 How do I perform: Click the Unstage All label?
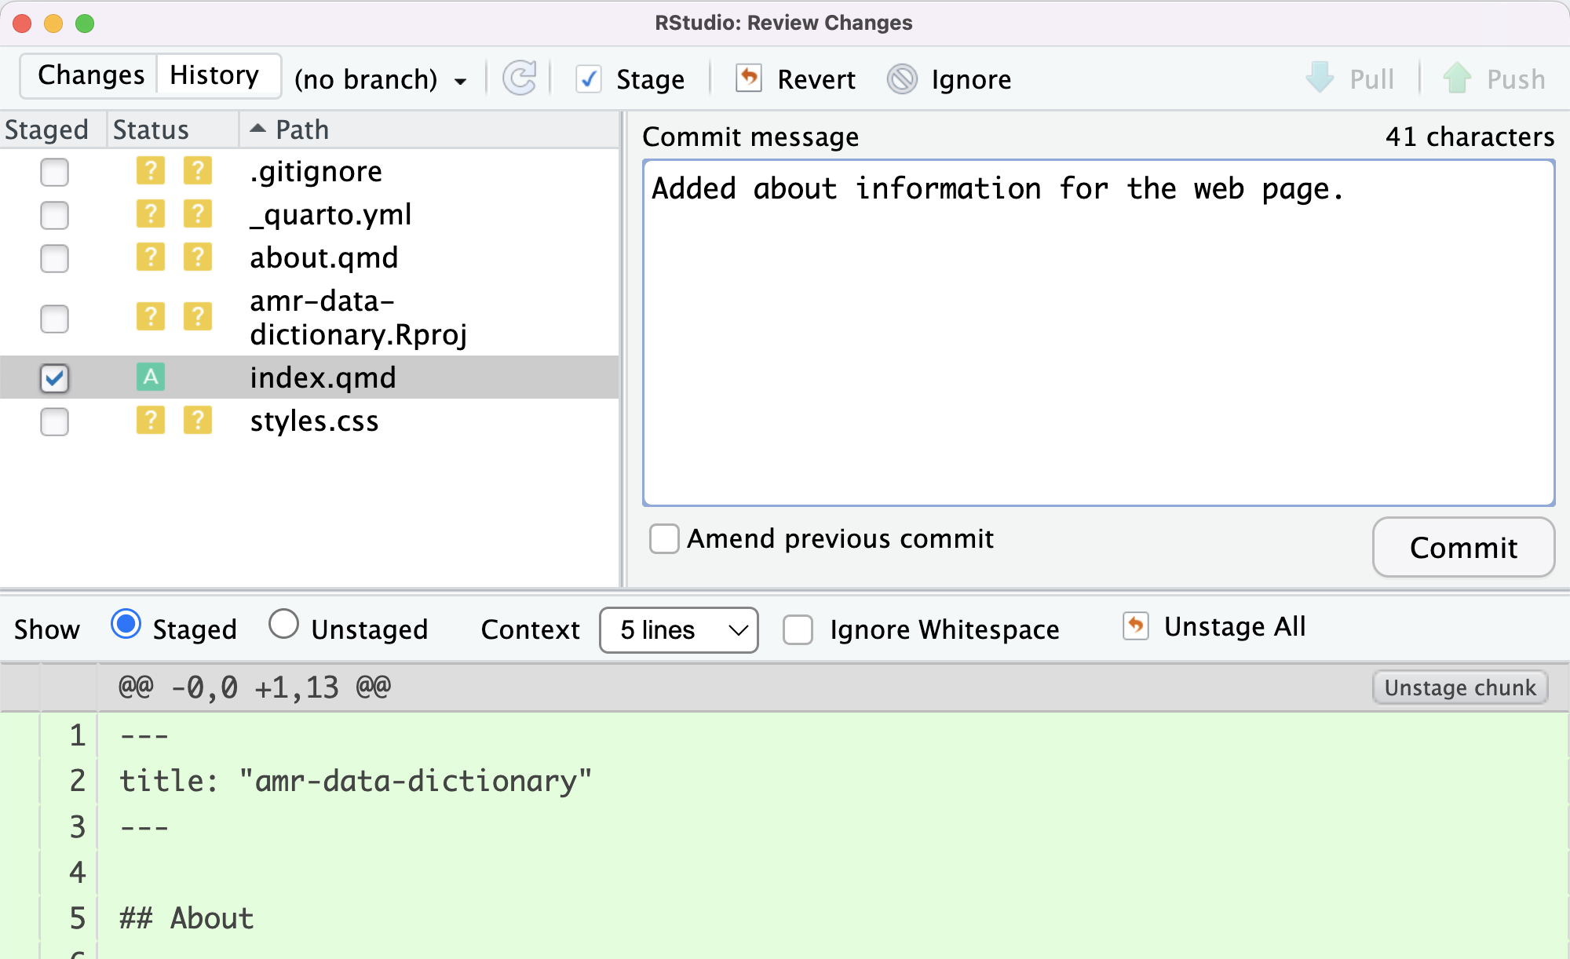[x=1235, y=626]
